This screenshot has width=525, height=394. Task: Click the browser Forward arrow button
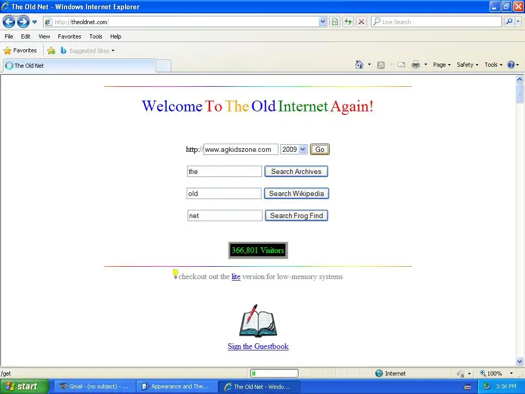pyautogui.click(x=23, y=22)
